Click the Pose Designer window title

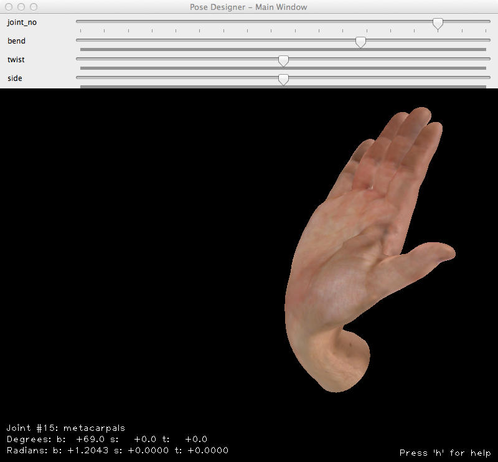pyautogui.click(x=248, y=7)
